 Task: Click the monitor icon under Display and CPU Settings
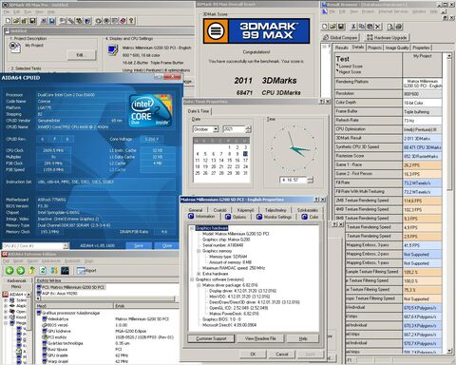tap(113, 50)
